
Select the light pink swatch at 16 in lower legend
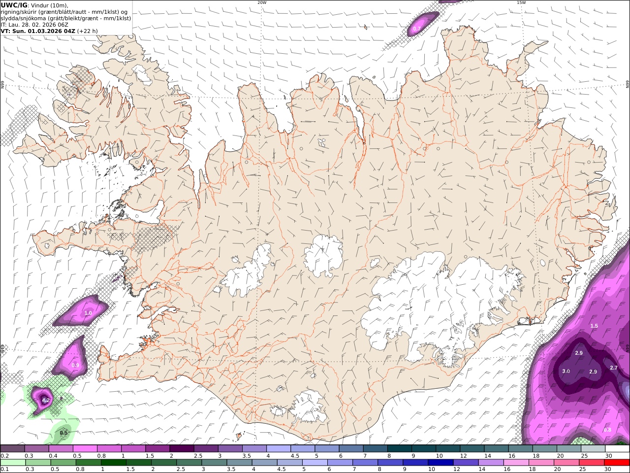point(516,462)
